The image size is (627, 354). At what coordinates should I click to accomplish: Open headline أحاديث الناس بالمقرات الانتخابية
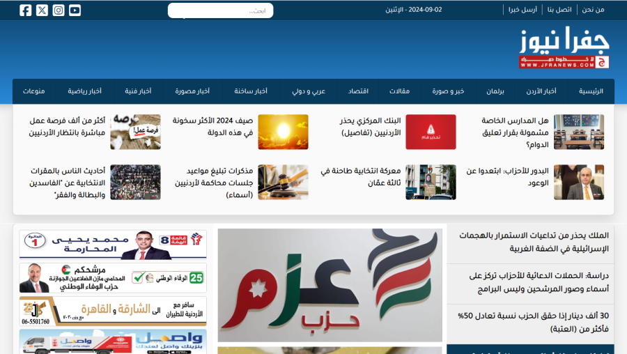point(67,183)
